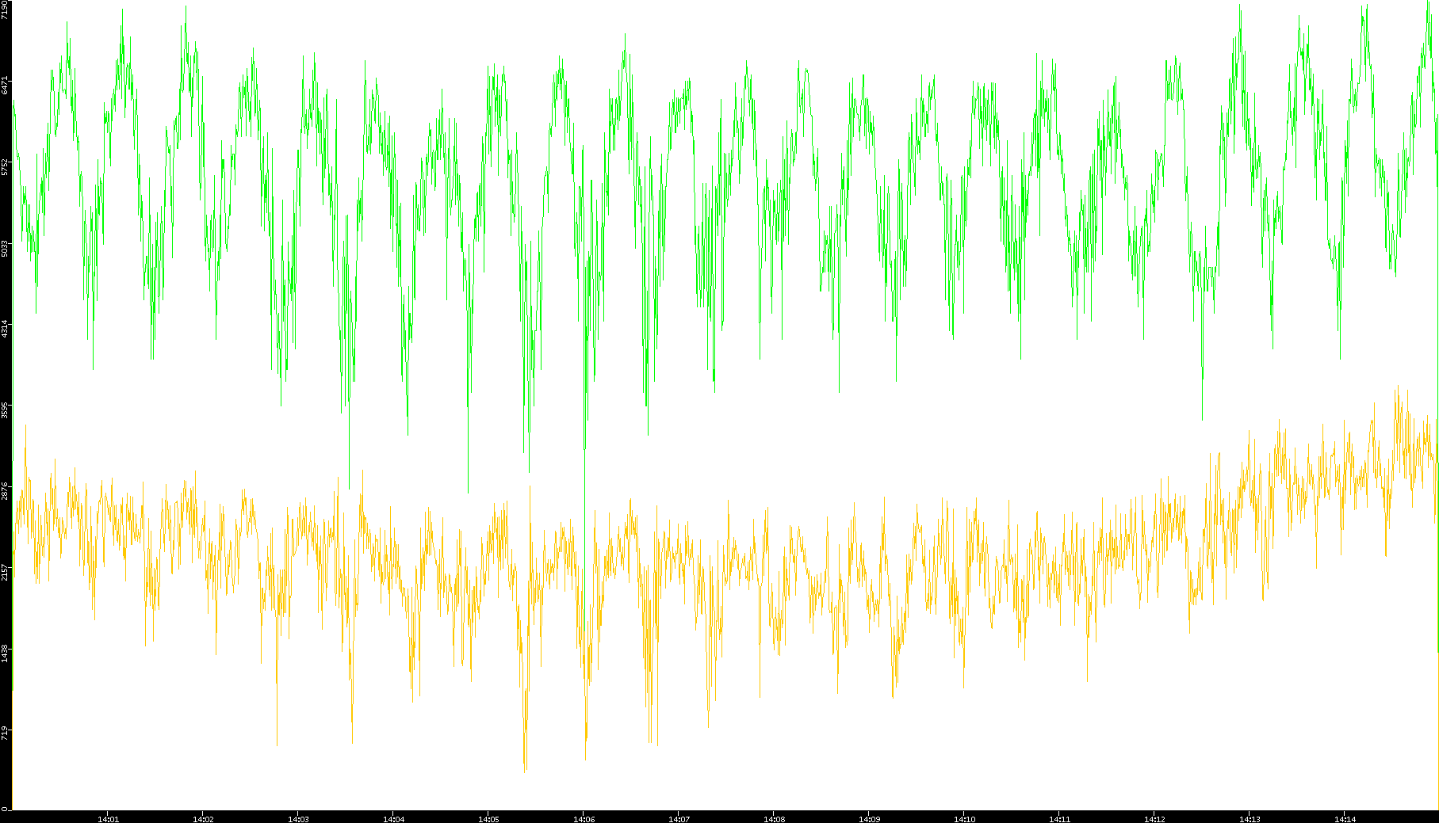This screenshot has height=823, width=1439.
Task: Click the 0 origin label on y-axis
Action: pos(6,808)
